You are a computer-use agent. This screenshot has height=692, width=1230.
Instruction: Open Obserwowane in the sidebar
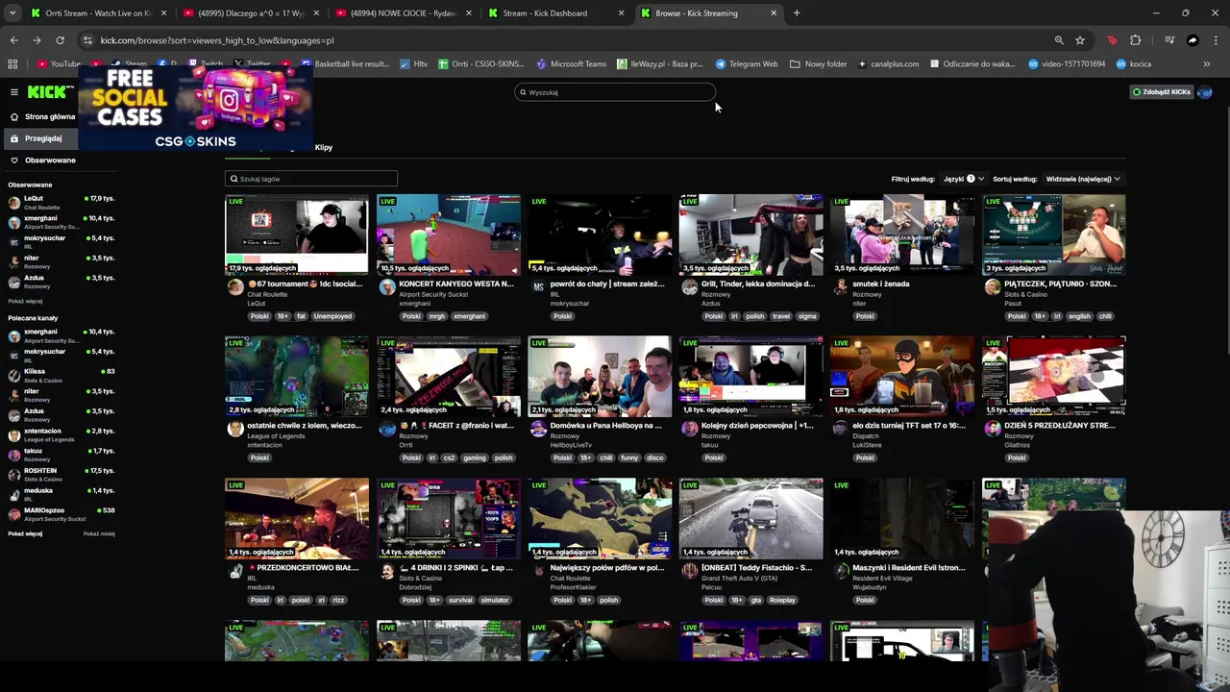[x=42, y=161]
